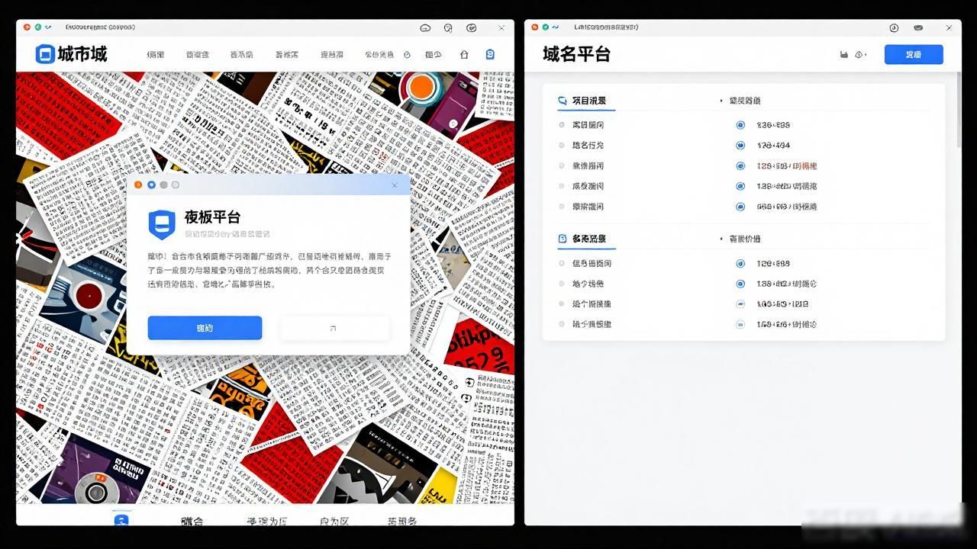Viewport: 977px width, 549px height.
Task: Click the 域名平台 page title
Action: click(x=576, y=54)
